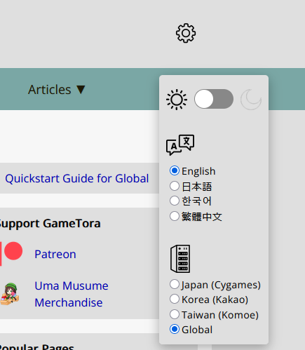Click the Uma Musume merchandise character icon
Viewport: 305px width, 350px height.
click(x=10, y=294)
